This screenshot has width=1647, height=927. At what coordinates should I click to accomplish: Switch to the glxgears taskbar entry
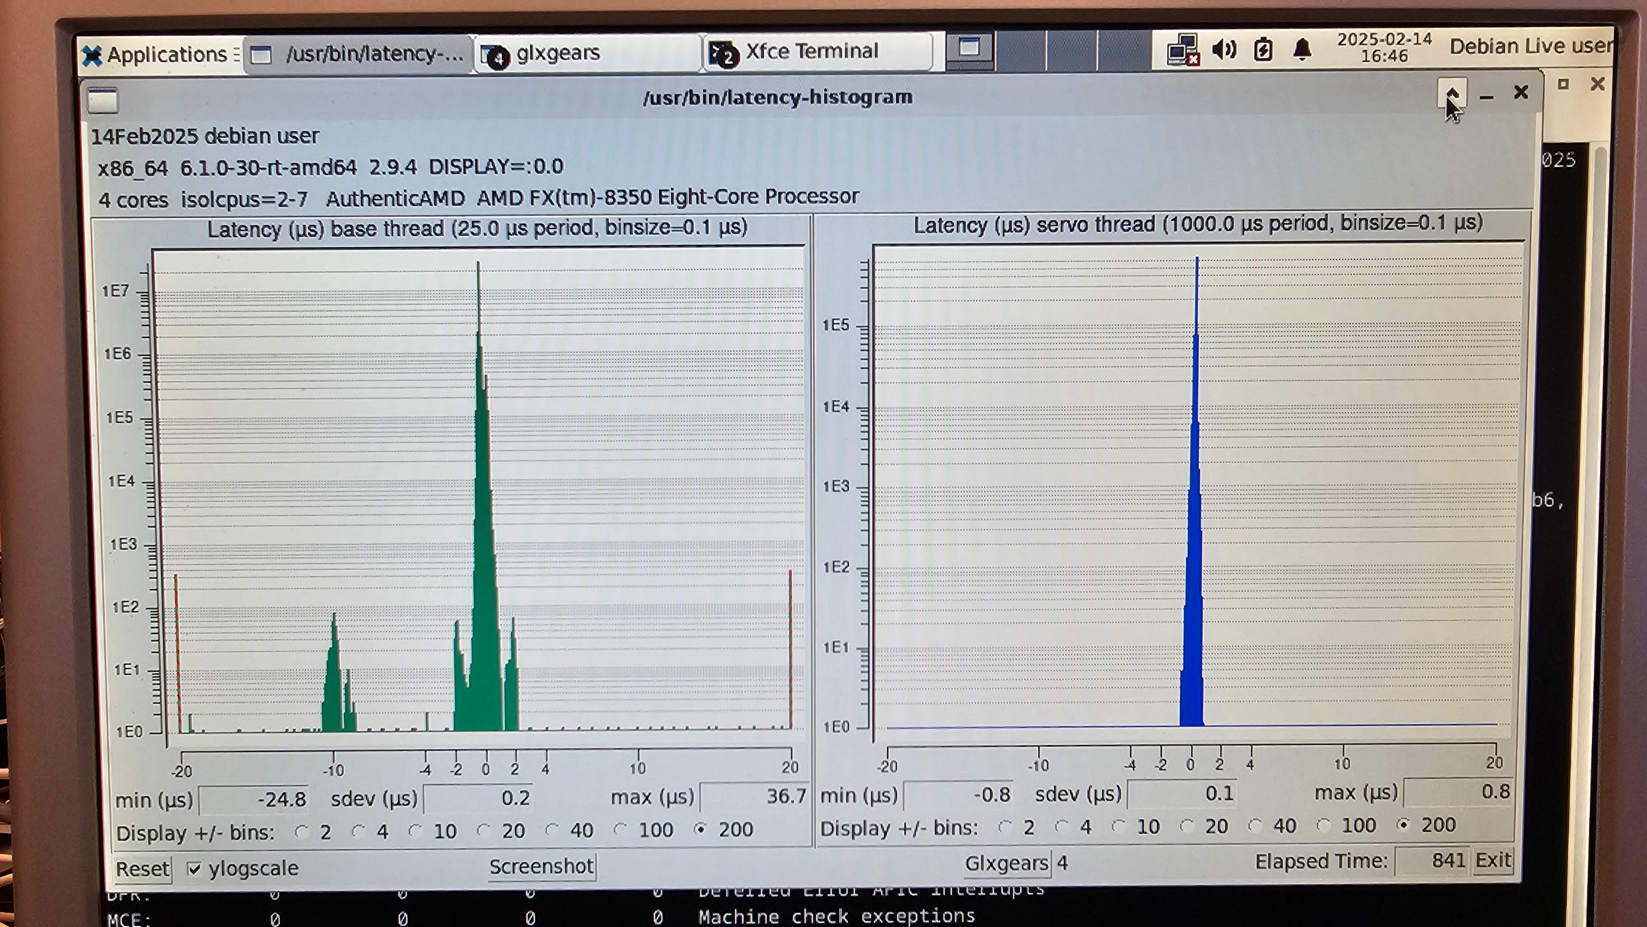click(587, 53)
